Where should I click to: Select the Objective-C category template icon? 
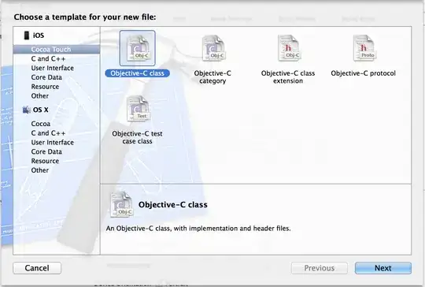pyautogui.click(x=213, y=48)
